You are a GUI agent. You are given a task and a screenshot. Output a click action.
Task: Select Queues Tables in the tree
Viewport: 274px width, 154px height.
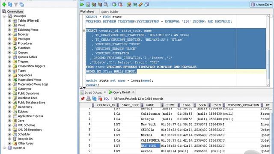coord(27,57)
